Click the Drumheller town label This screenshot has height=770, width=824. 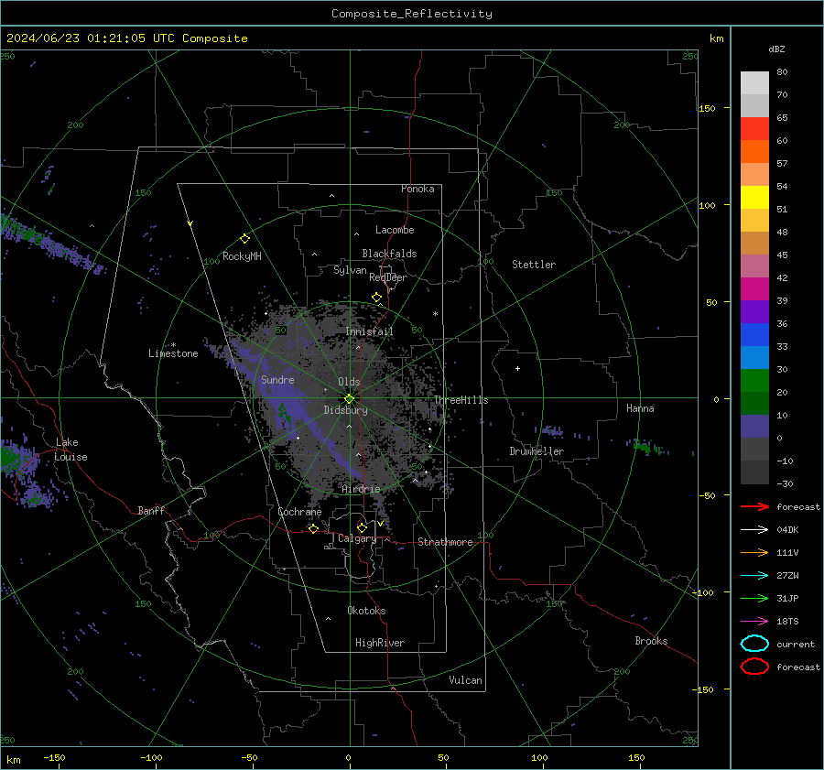tap(537, 451)
